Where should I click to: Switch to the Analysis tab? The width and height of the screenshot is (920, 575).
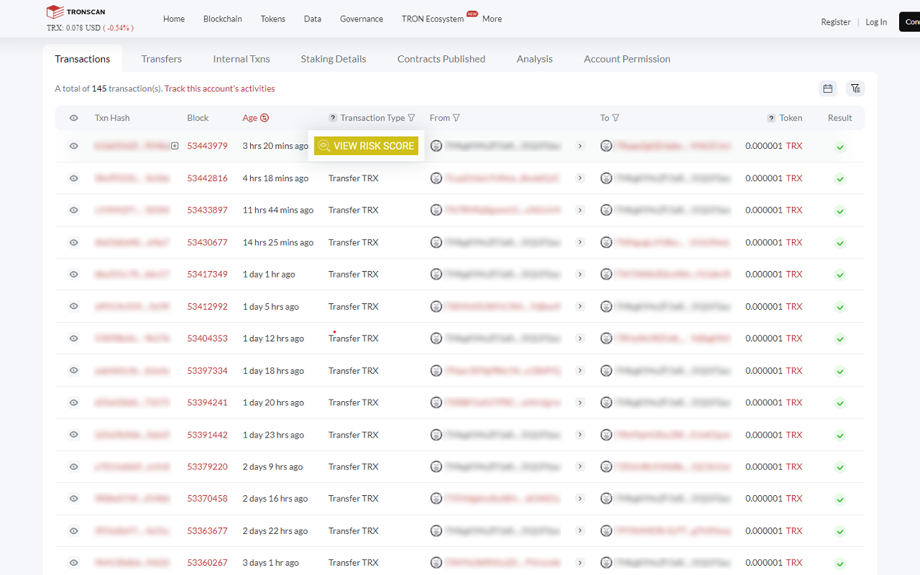pos(535,59)
